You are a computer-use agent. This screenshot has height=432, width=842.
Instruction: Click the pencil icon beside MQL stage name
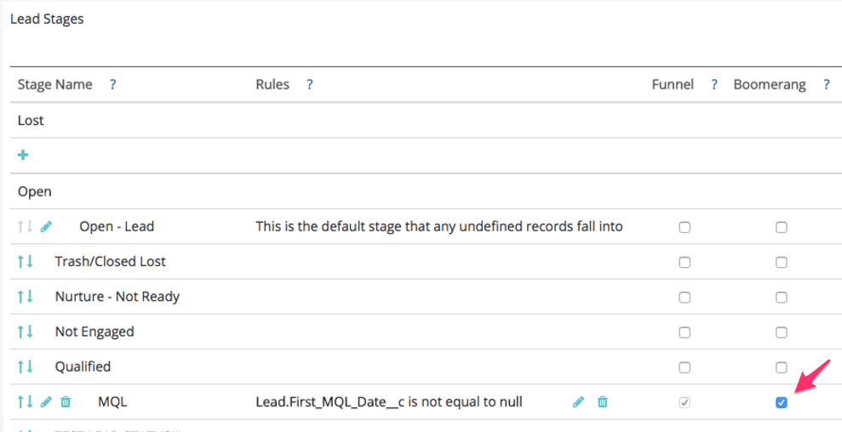coord(47,401)
